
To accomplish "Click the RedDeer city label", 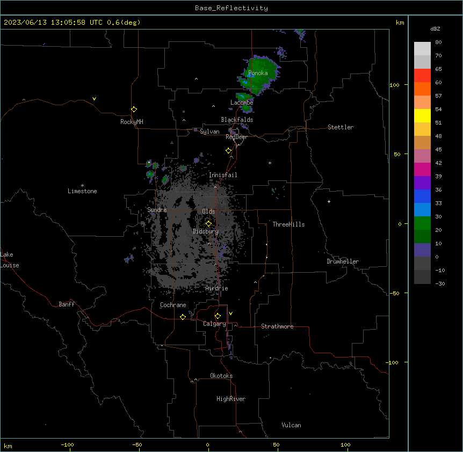I will coord(236,137).
